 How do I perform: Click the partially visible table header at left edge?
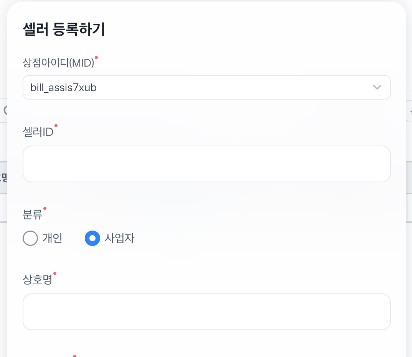click(4, 177)
